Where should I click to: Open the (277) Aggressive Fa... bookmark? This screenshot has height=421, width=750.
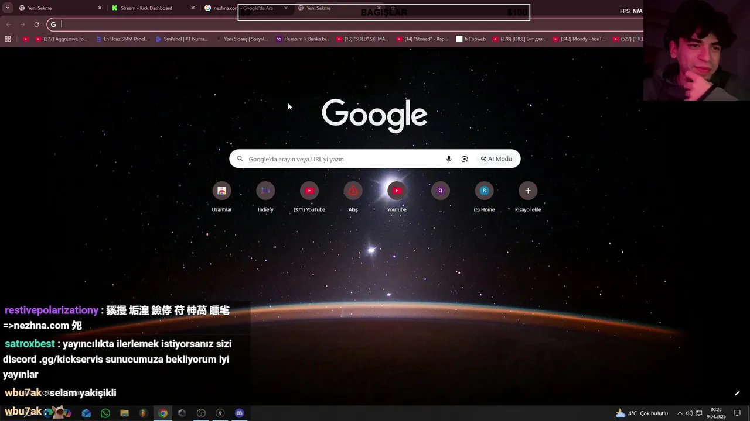pyautogui.click(x=61, y=39)
